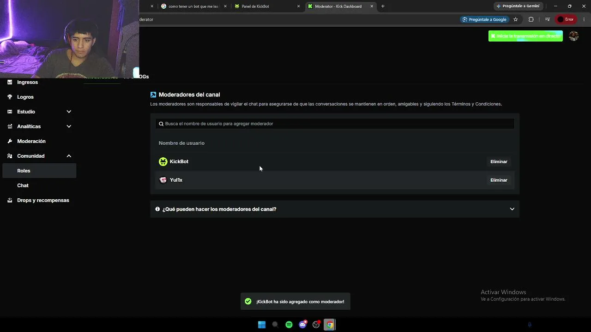Open Discord from the taskbar

tap(303, 325)
